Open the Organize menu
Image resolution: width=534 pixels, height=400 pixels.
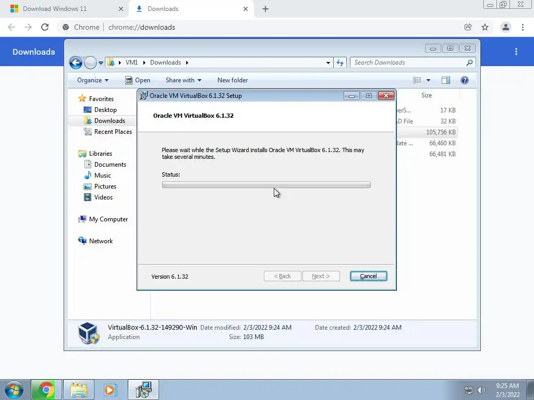[x=93, y=80]
